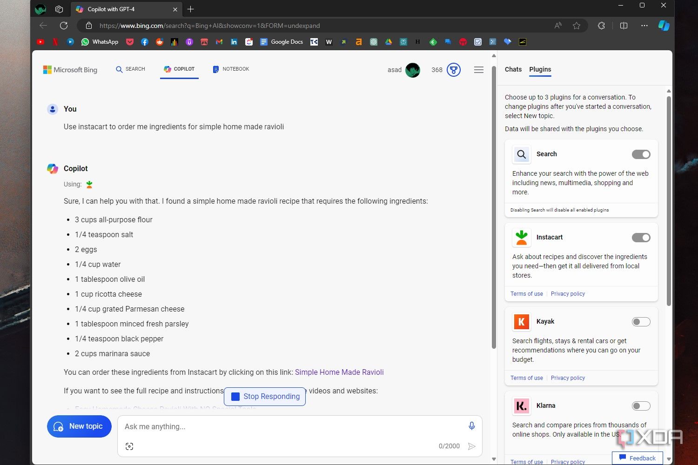The height and width of the screenshot is (465, 698).
Task: Click the '2 cups marinara sauce' list item
Action: pyautogui.click(x=112, y=353)
